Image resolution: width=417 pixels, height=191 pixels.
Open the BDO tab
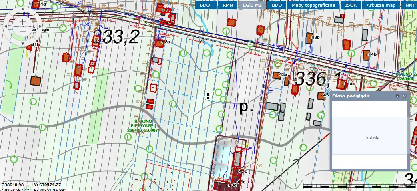[x=276, y=5]
